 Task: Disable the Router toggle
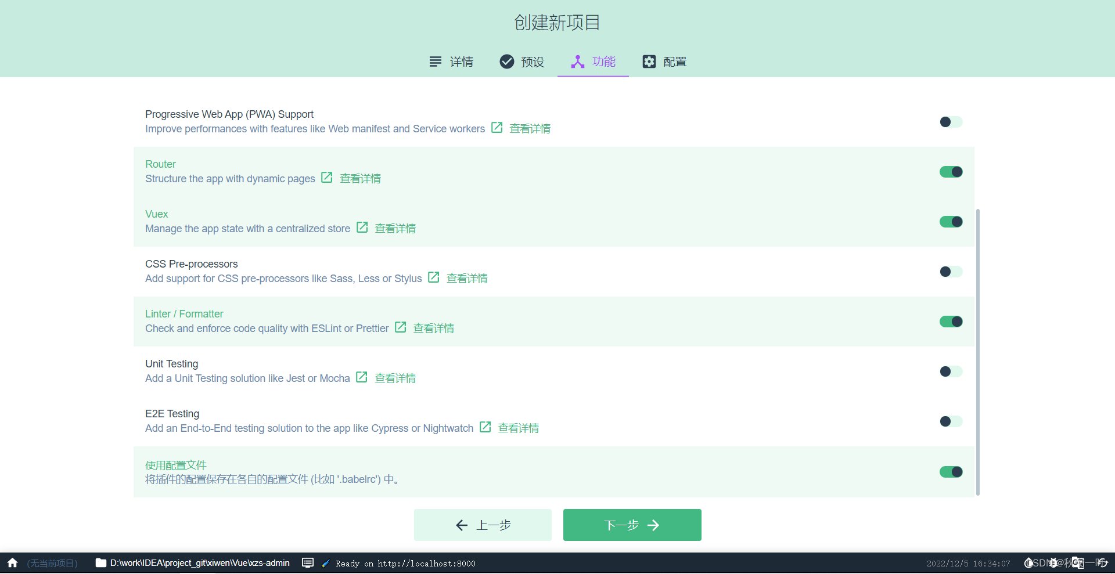point(951,172)
